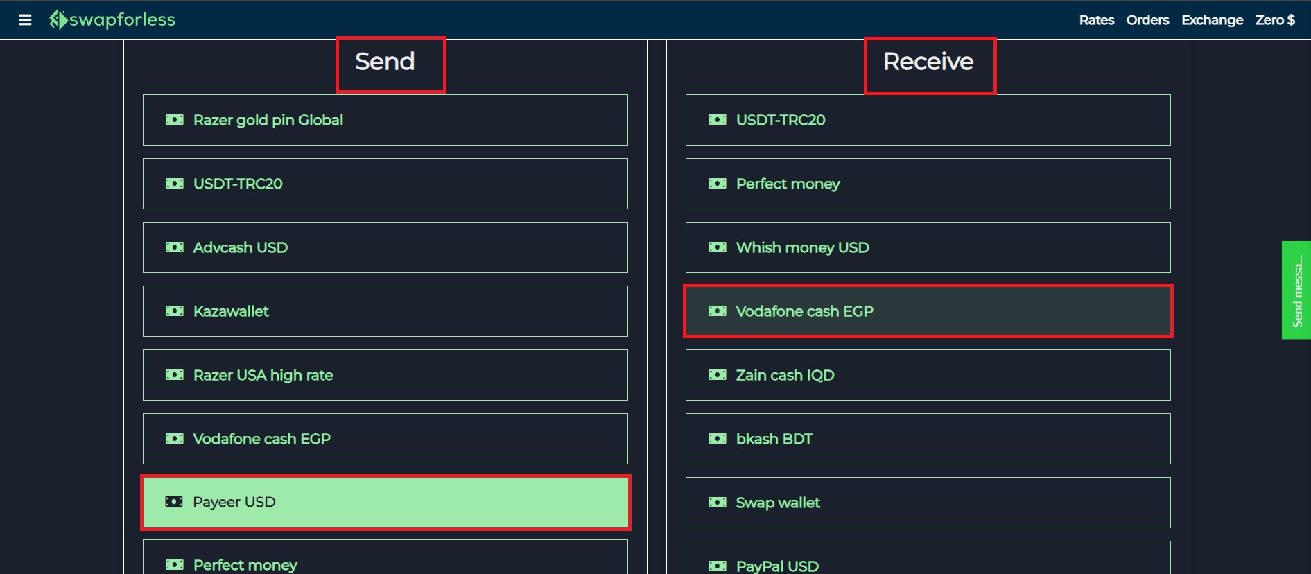Choose Swap wallet to receive
The height and width of the screenshot is (574, 1311).
(928, 503)
